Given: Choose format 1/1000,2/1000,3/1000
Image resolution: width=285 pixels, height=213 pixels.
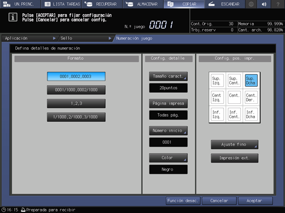Looking at the screenshot, I should coord(76,117).
